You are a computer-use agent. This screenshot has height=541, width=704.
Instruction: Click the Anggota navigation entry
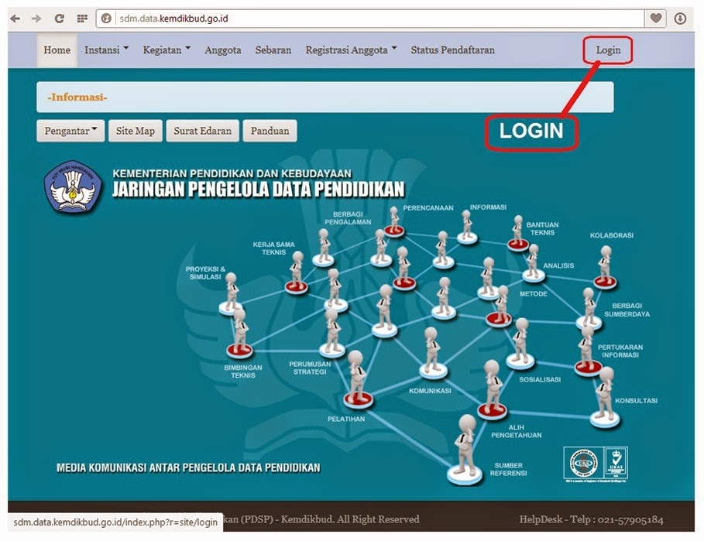[x=222, y=49]
